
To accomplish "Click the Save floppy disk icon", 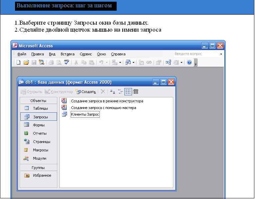I will (34, 62).
